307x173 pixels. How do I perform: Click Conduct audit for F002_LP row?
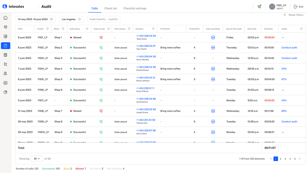pyautogui.click(x=289, y=48)
